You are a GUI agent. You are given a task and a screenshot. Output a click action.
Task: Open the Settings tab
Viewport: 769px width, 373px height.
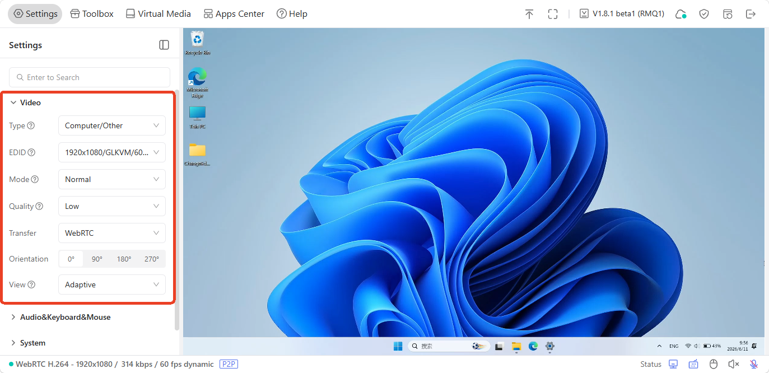pos(35,14)
